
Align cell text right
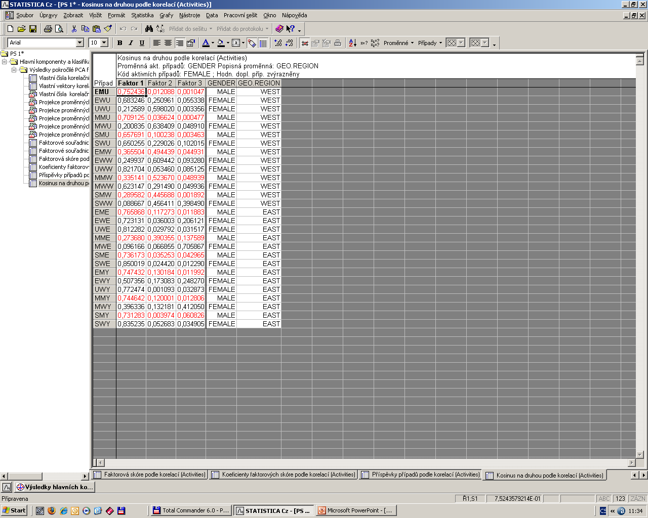click(x=179, y=43)
